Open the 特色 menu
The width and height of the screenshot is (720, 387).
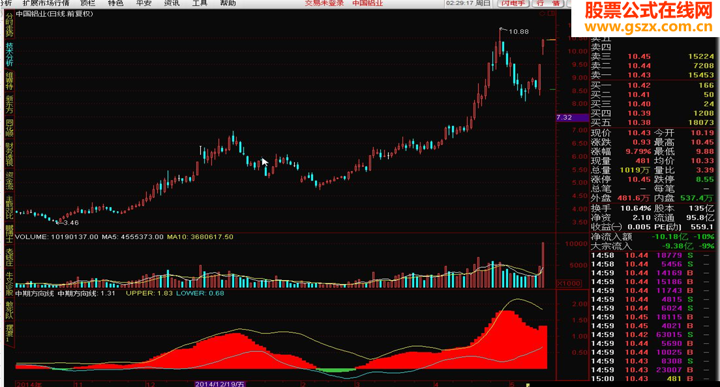(x=115, y=3)
